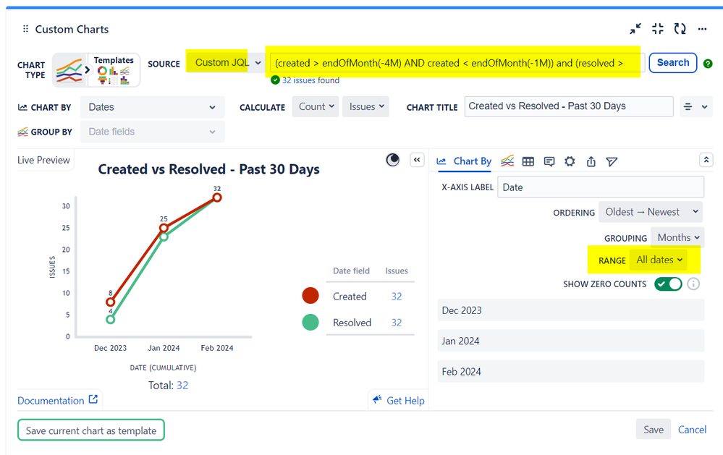Image resolution: width=723 pixels, height=455 pixels.
Task: Refresh the gadget with the circular arrows icon
Action: click(680, 29)
